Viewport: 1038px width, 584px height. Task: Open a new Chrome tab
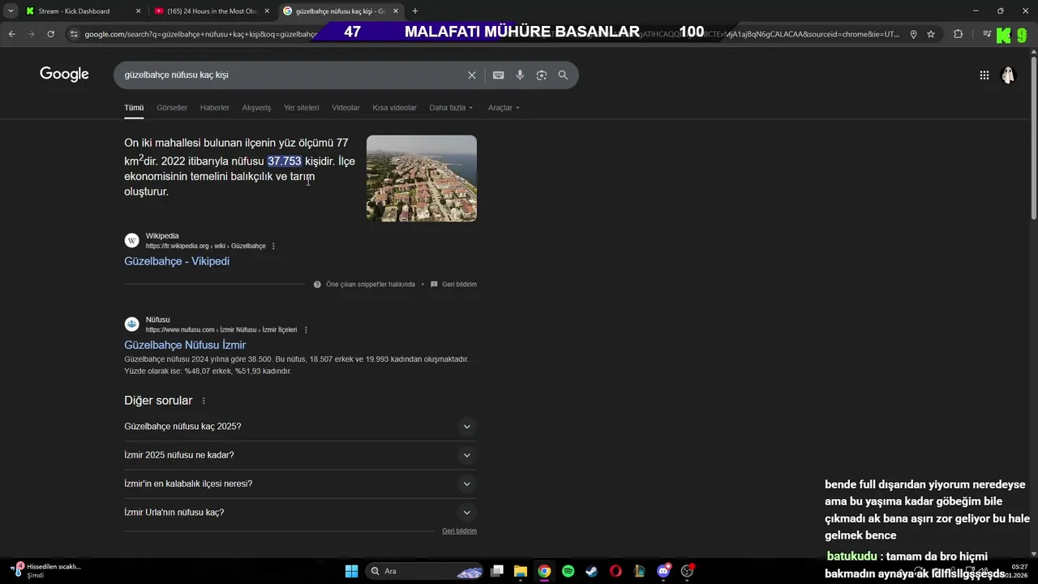[415, 11]
